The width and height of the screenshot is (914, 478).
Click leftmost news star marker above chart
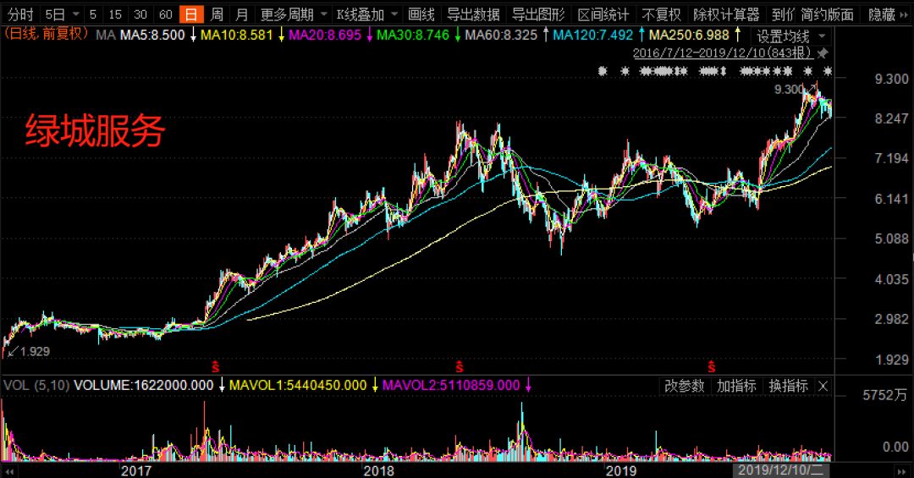(603, 71)
